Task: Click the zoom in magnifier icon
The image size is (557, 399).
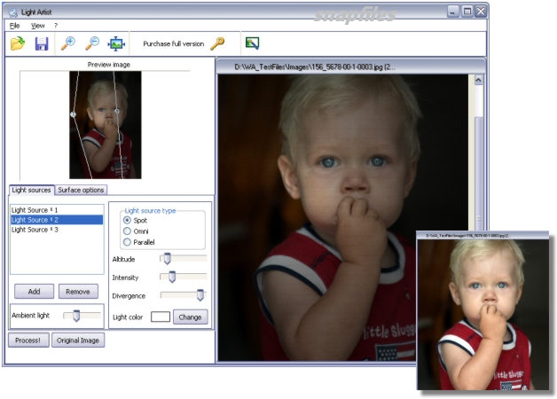Action: coord(68,43)
